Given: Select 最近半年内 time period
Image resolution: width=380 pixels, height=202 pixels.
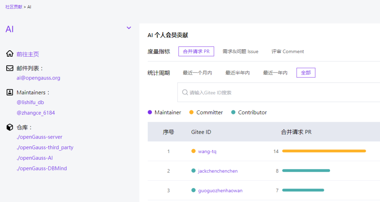Looking at the screenshot, I should [237, 73].
